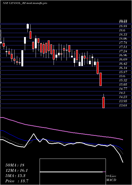Viewport: 132px width, 185px height.
Task: Click the 15.6 price axis label
Action: tap(122, 76)
